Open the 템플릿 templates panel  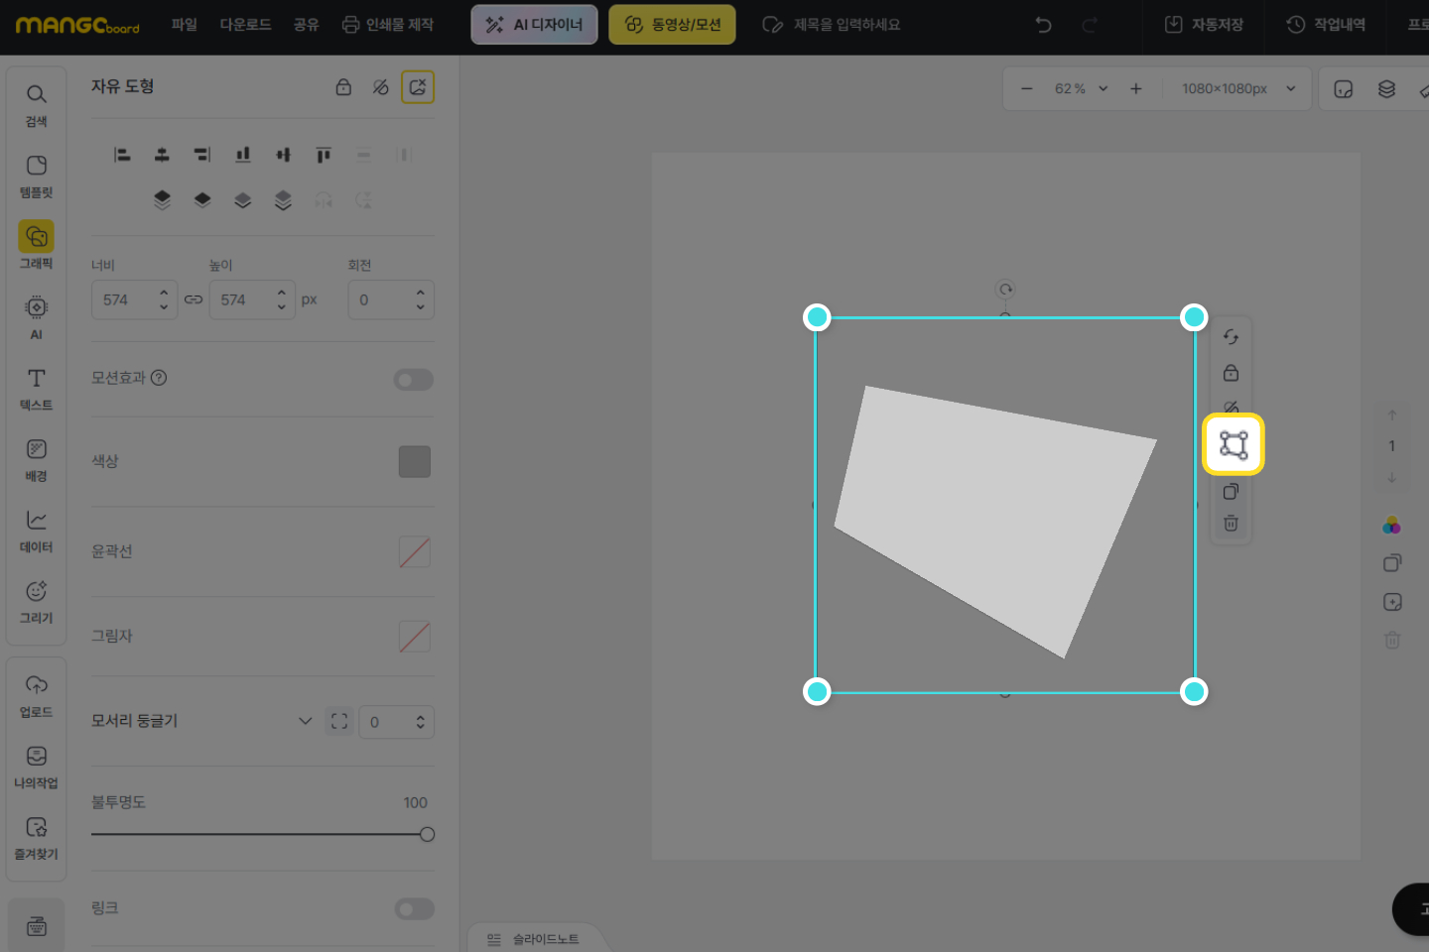coord(36,176)
